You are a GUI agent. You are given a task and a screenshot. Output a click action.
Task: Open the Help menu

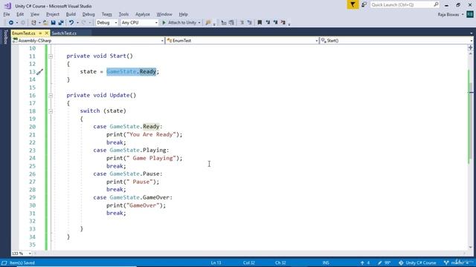pos(183,14)
